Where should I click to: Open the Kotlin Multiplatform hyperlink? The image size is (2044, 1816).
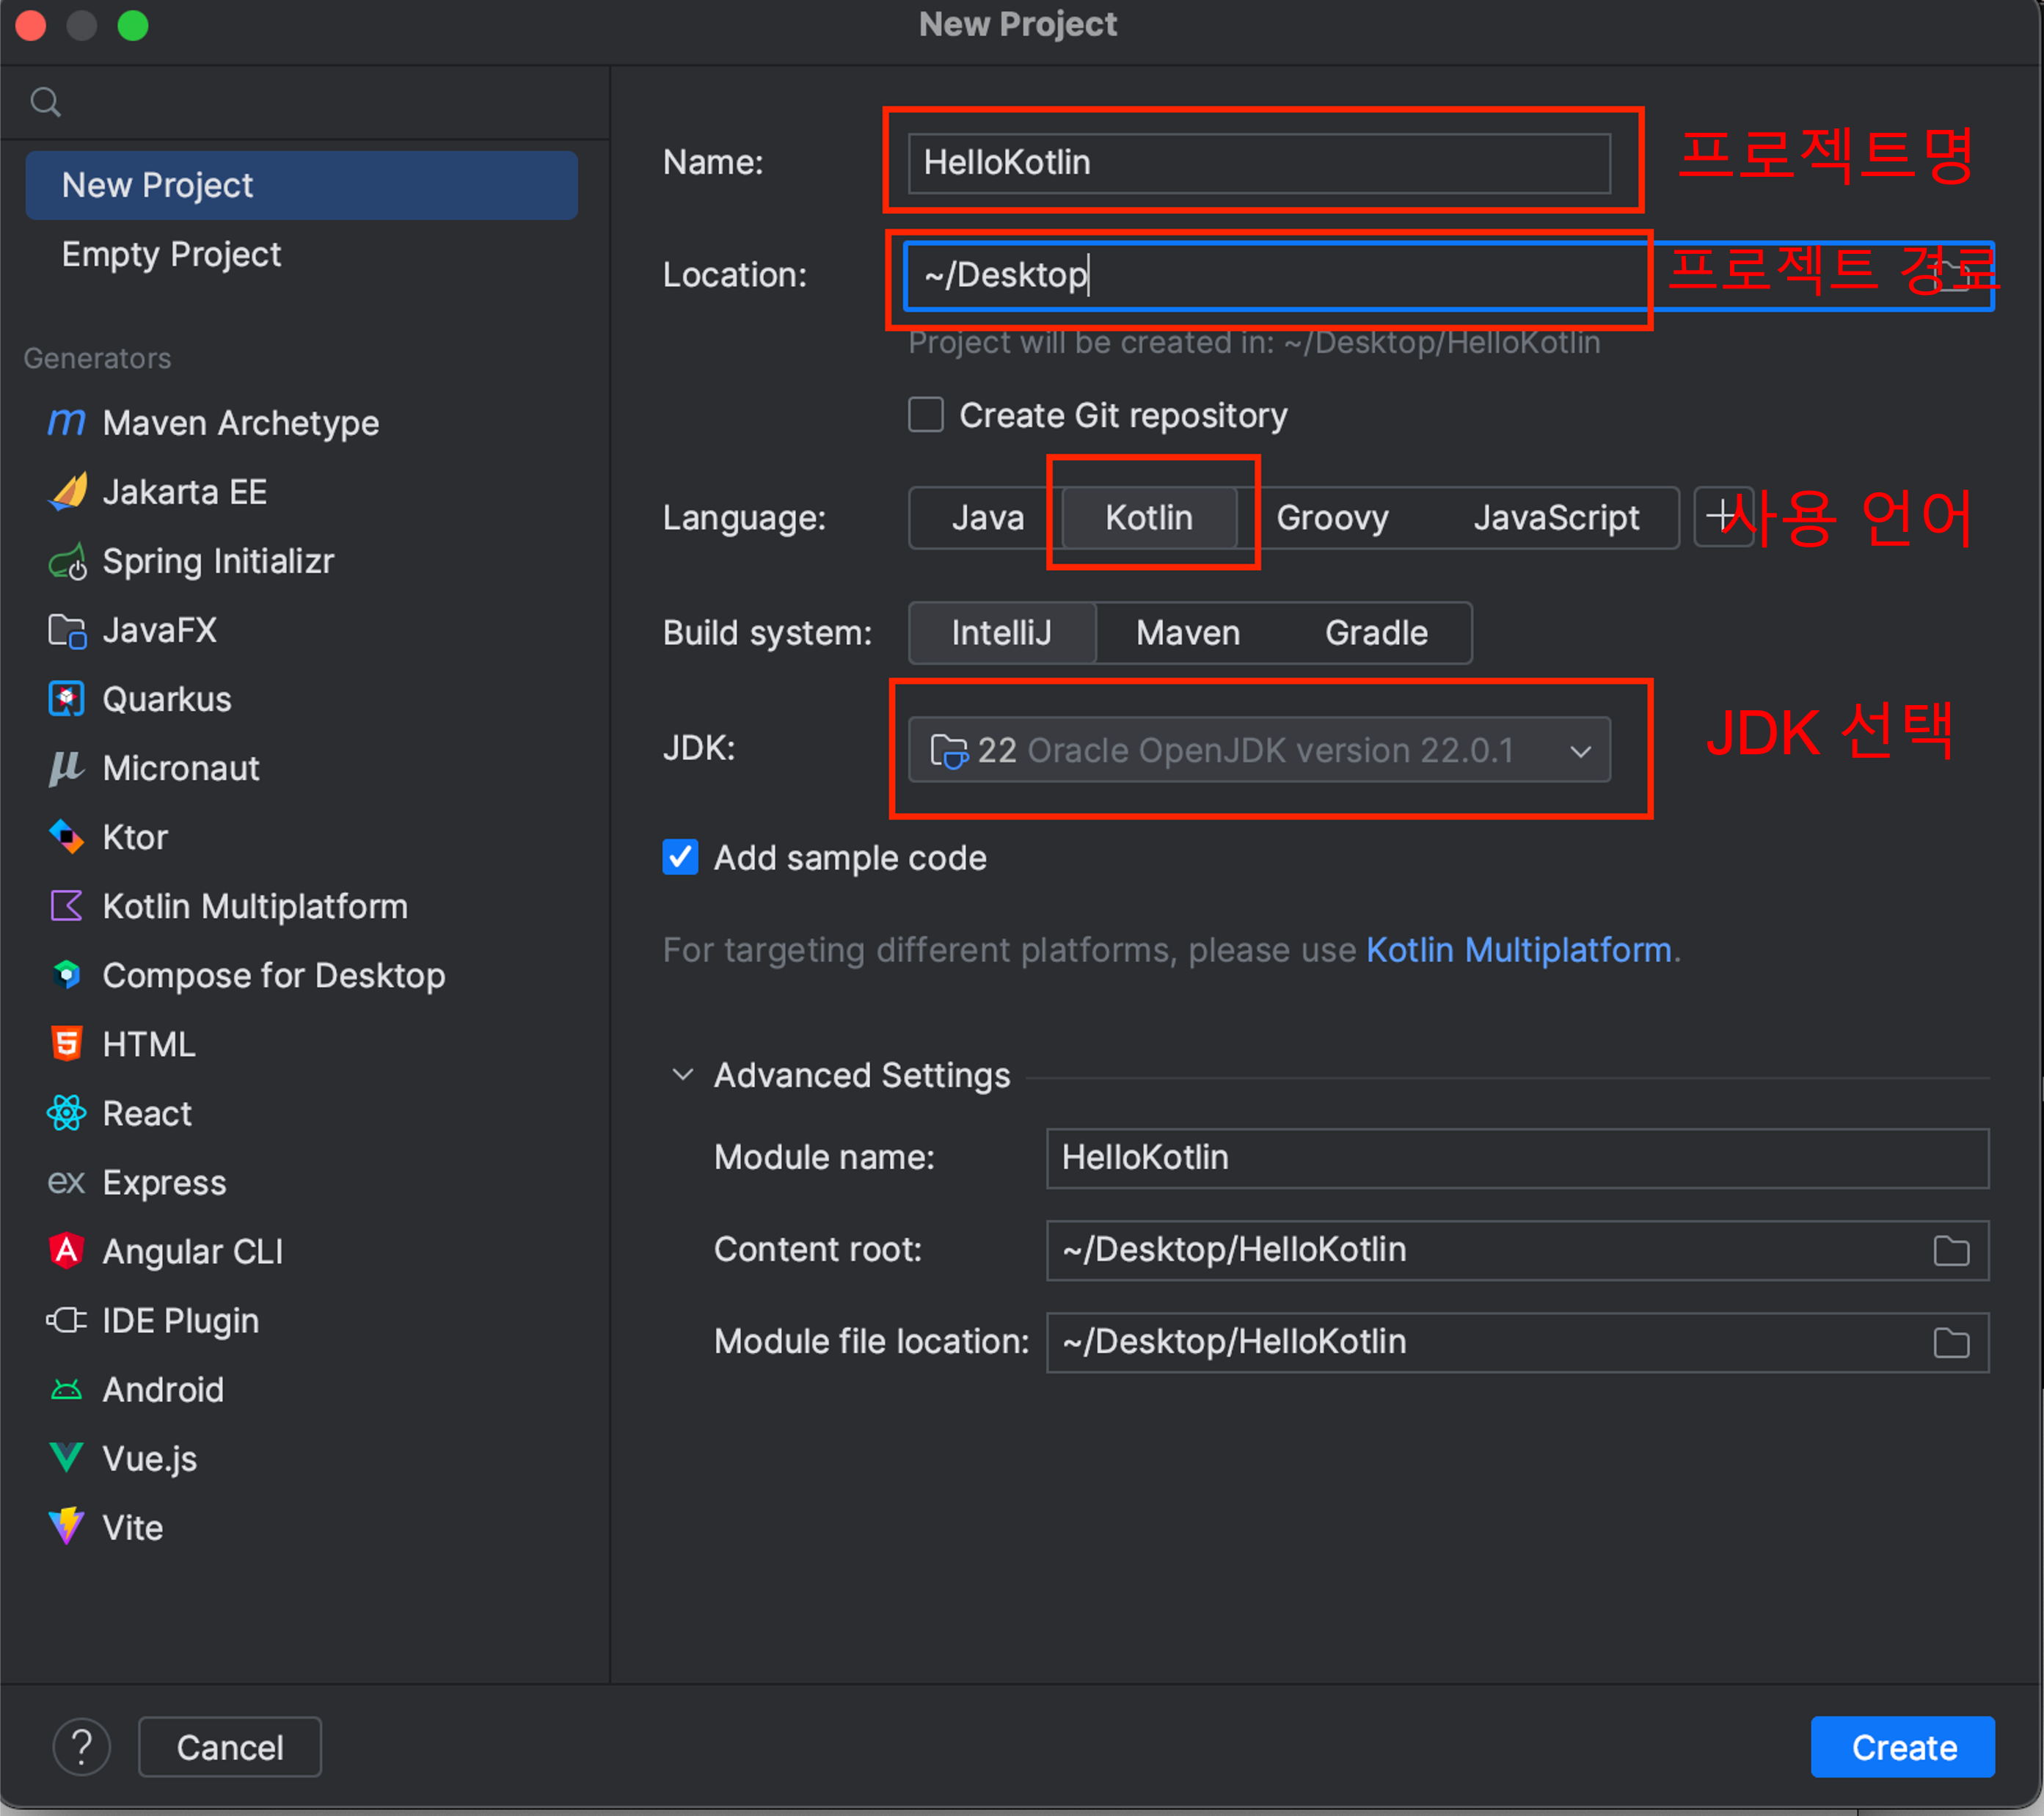1517,950
